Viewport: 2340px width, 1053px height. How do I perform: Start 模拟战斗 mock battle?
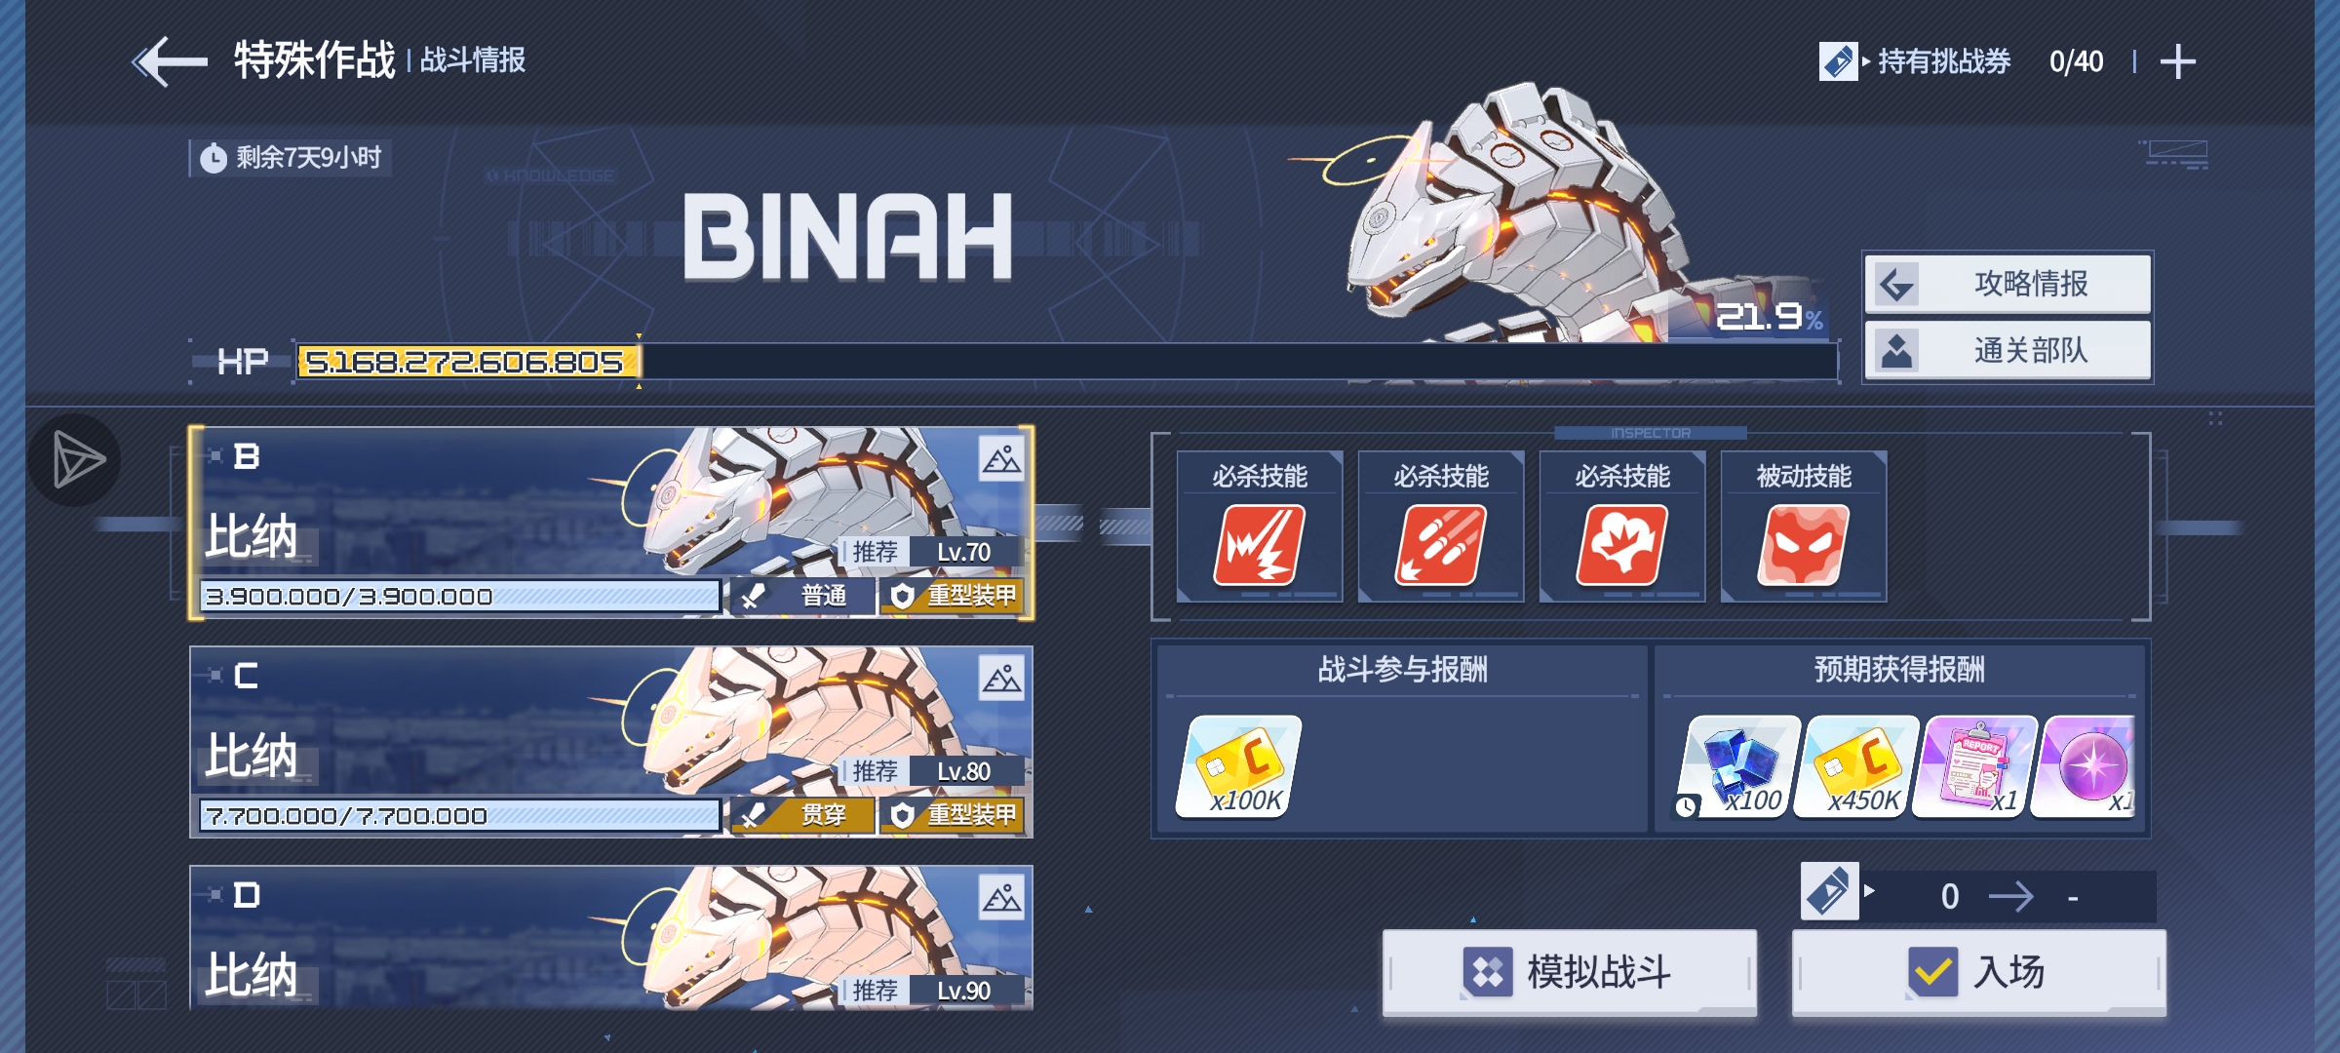click(x=1570, y=972)
